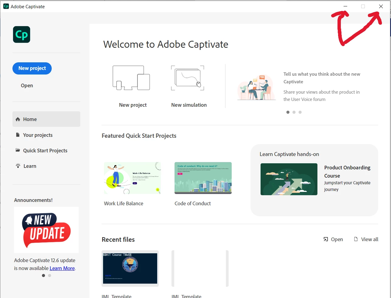The height and width of the screenshot is (298, 391).
Task: Click the Cp app icon in title bar
Action: click(x=6, y=6)
